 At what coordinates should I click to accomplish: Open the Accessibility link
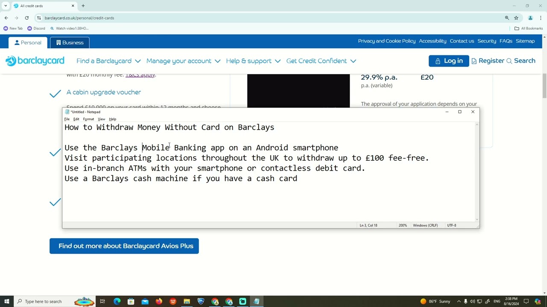click(x=432, y=41)
